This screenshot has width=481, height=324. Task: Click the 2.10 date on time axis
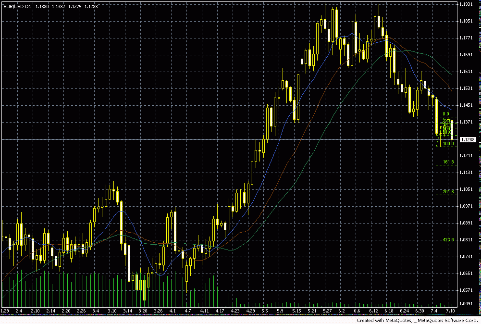click(x=35, y=311)
